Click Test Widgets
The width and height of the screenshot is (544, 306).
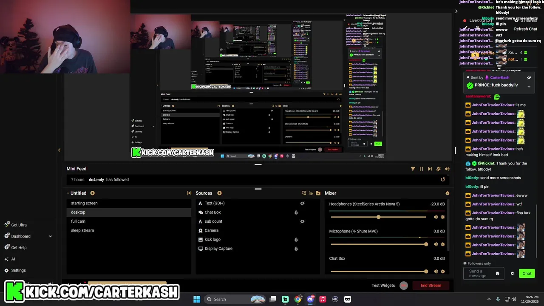[x=383, y=286]
